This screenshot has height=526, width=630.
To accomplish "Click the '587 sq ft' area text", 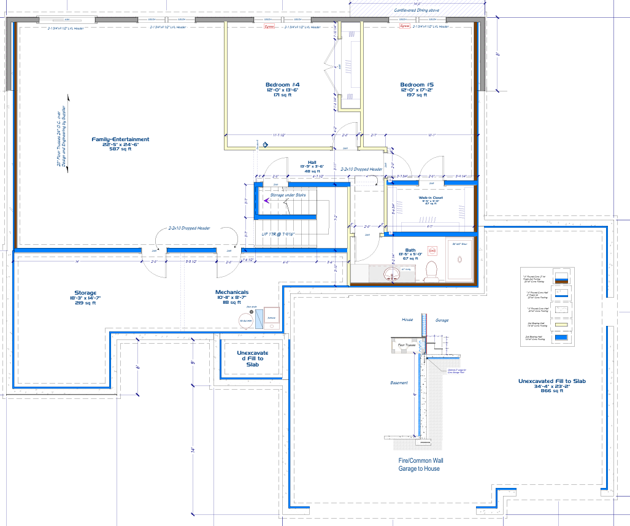I will 120,149.
